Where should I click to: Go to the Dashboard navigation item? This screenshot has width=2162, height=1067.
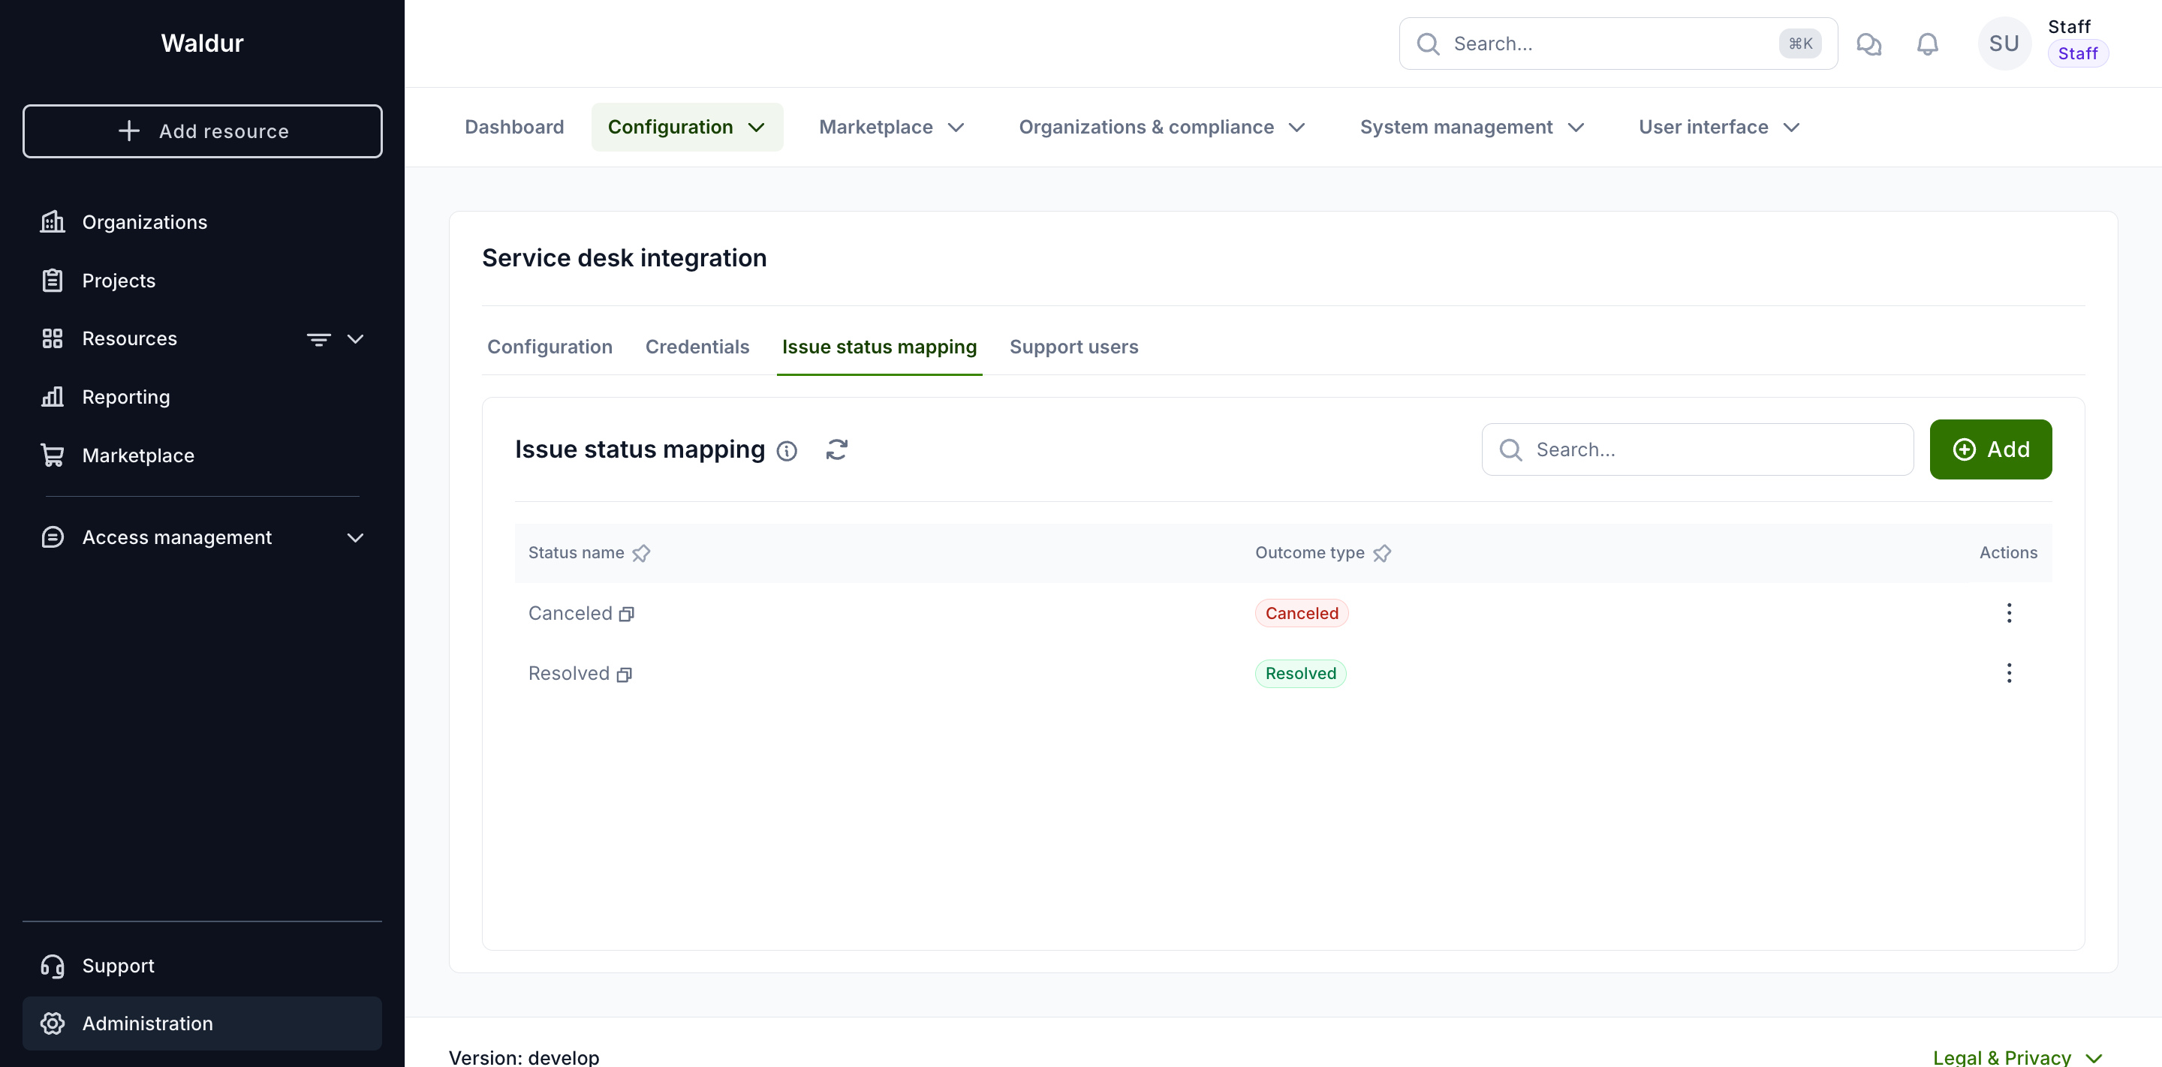514,128
